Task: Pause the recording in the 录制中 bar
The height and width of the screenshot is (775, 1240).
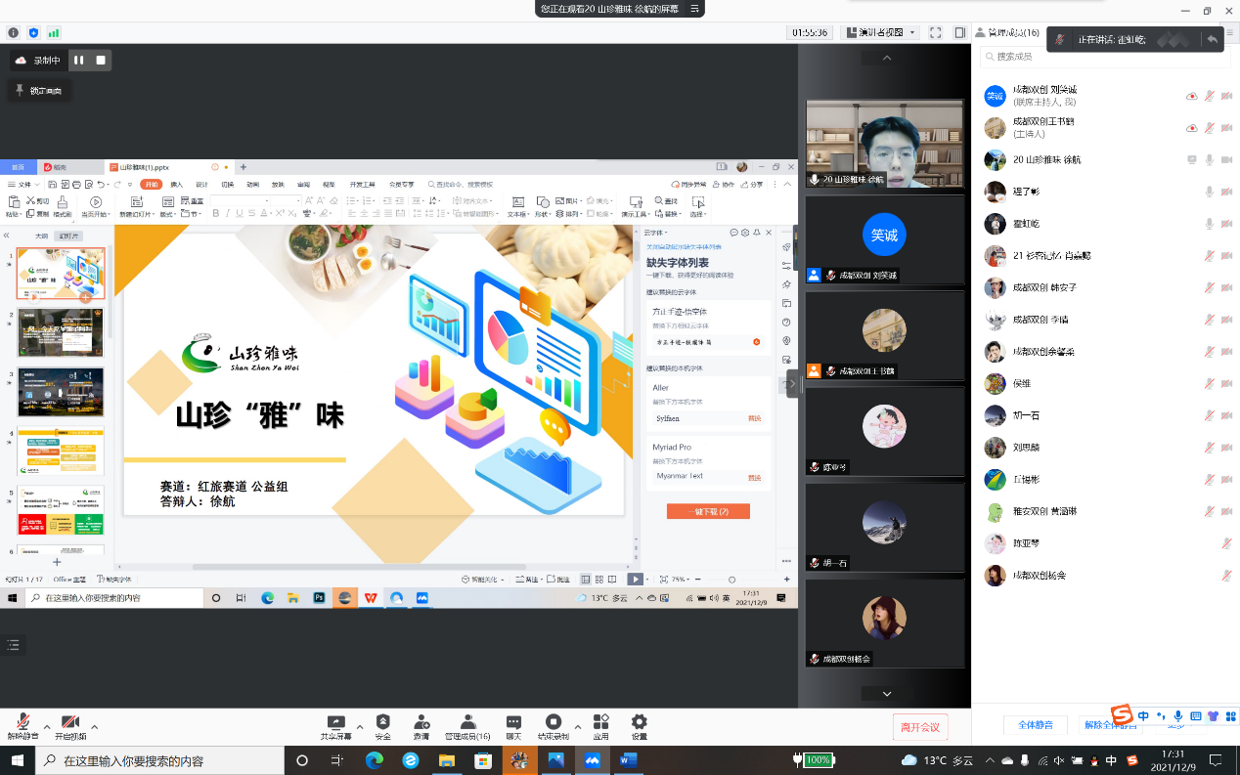Action: 79,61
